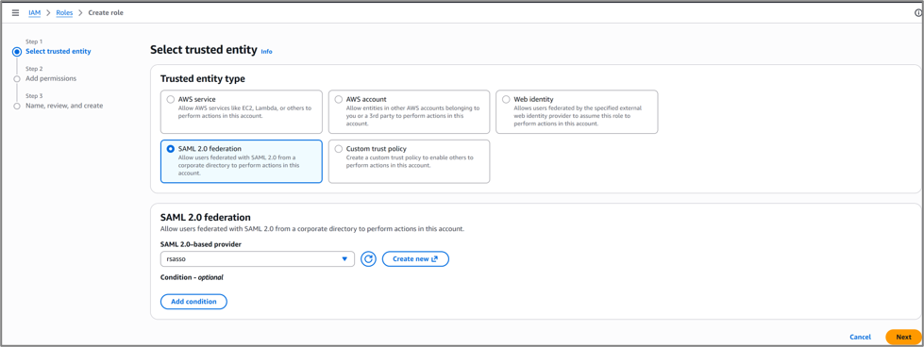924x347 pixels.
Task: Click the Trusted entity type heading
Action: [x=203, y=78]
